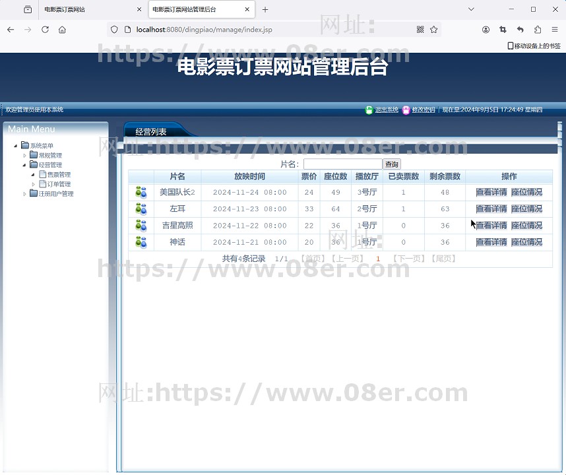Click 座位情况 for 美国队长2
Viewport: 566px width, 475px height.
tap(526, 193)
